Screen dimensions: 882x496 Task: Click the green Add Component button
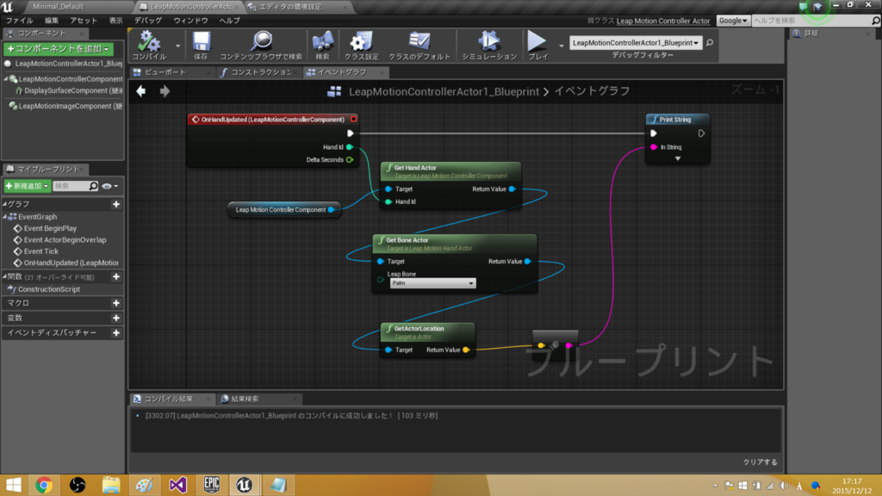(59, 49)
